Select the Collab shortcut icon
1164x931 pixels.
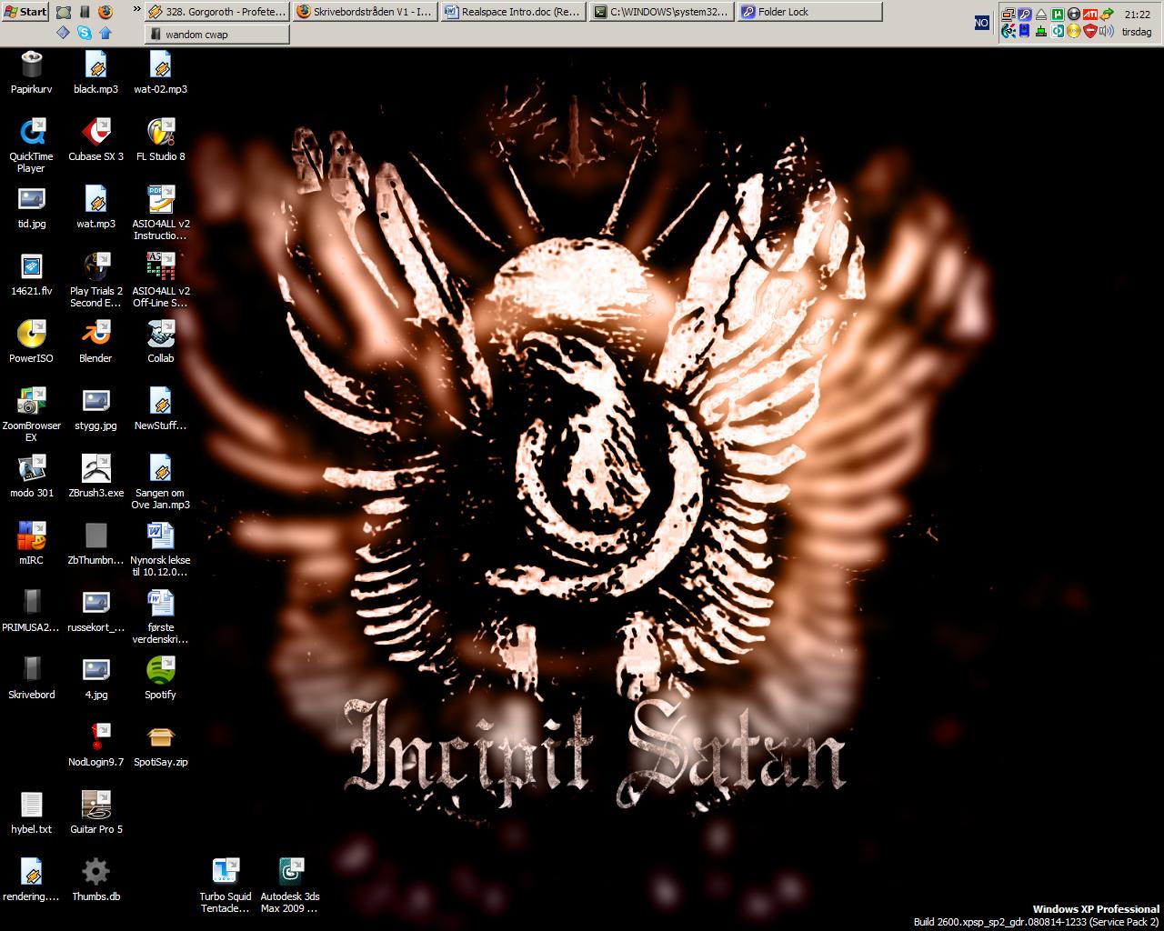(160, 342)
